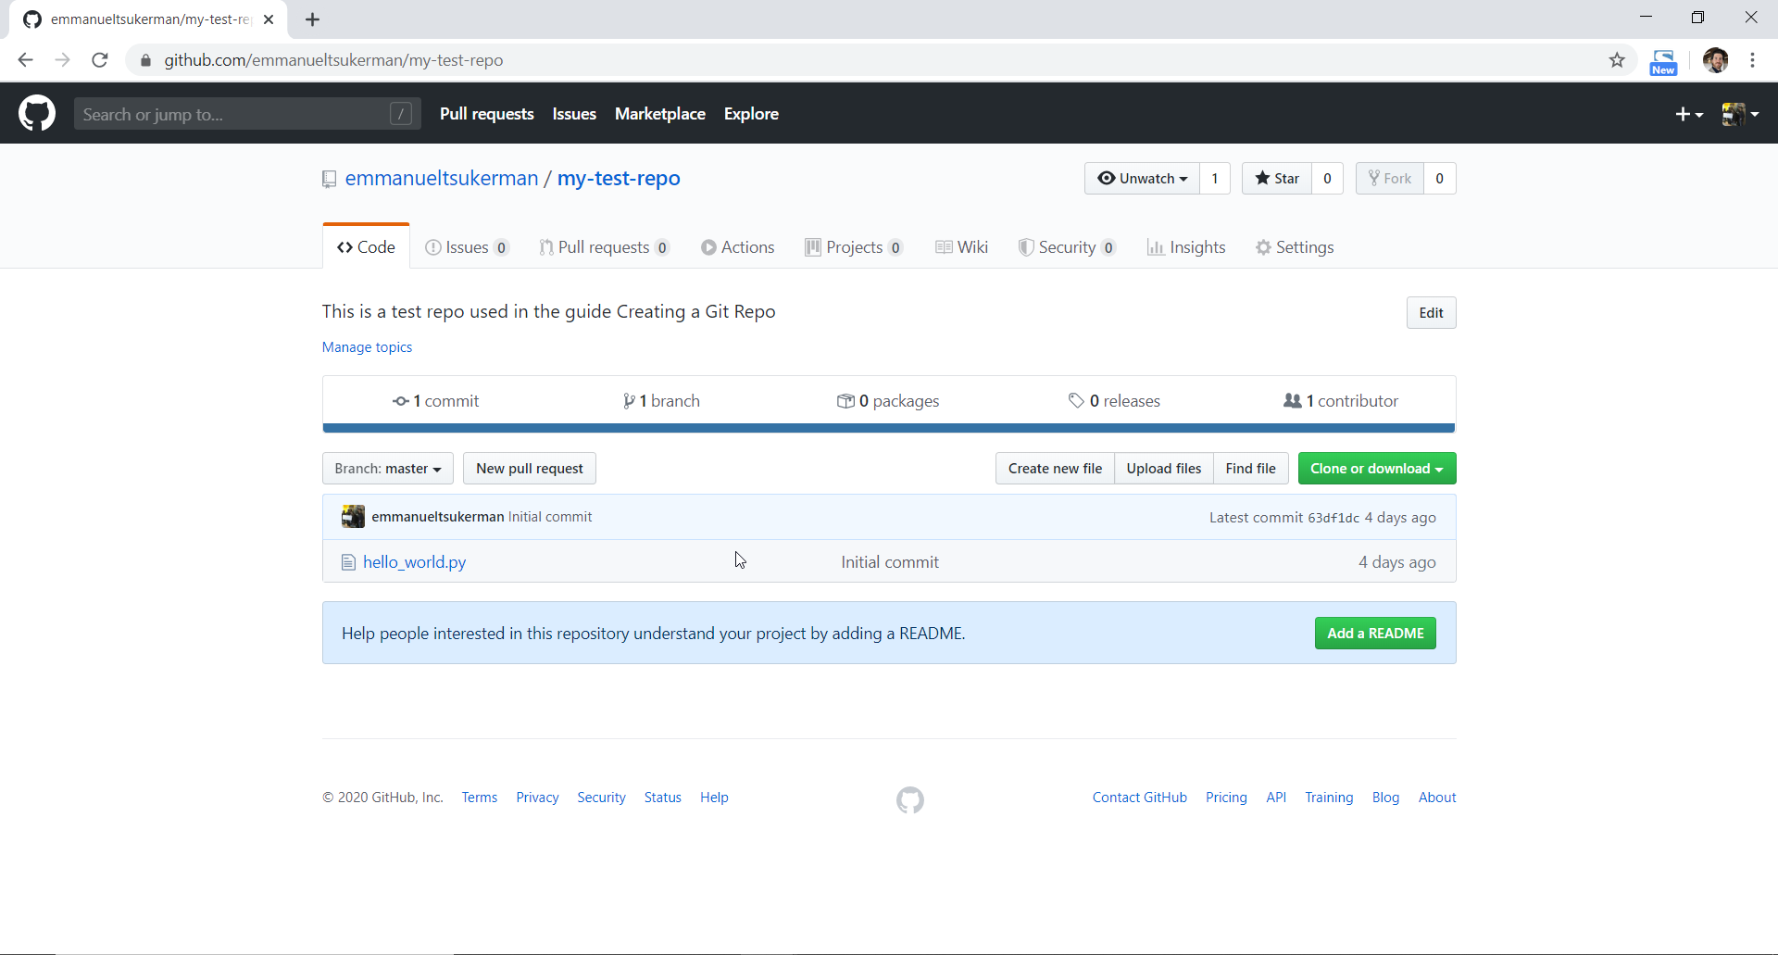This screenshot has height=955, width=1778.
Task: Go back using browser back arrow
Action: [x=25, y=60]
